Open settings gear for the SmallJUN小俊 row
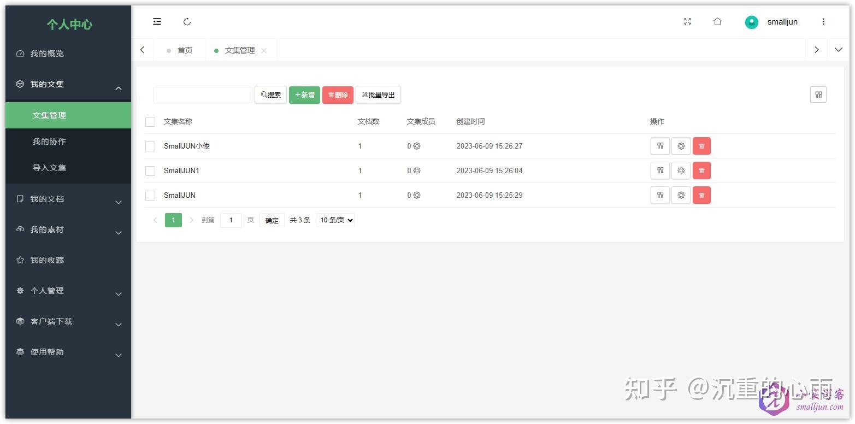Screen dimensions: 855x424 (x=681, y=146)
